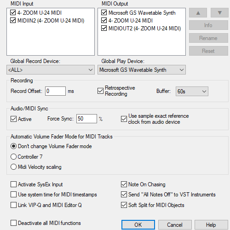Open the Global Play Device dropdown
This screenshot has height=230, width=230.
click(x=142, y=70)
